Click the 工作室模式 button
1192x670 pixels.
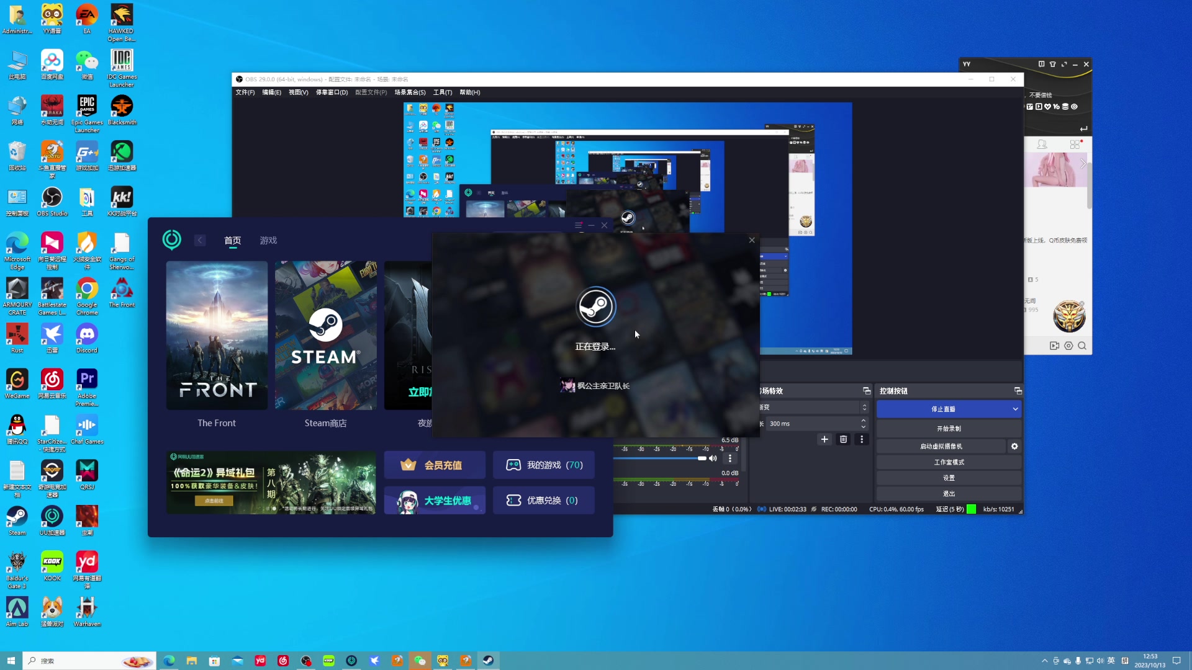click(949, 462)
